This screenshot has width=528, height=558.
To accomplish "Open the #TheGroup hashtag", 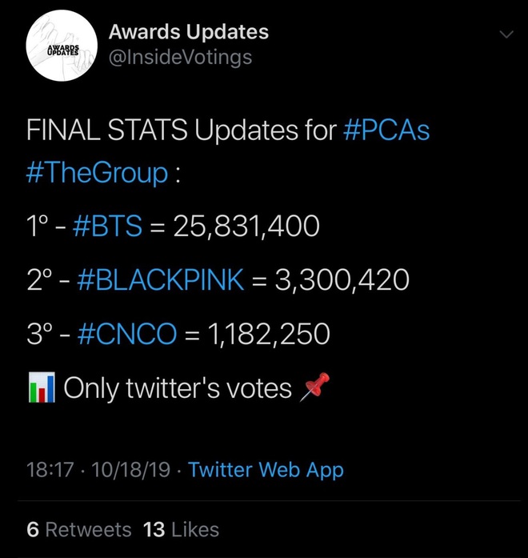I will coord(97,173).
